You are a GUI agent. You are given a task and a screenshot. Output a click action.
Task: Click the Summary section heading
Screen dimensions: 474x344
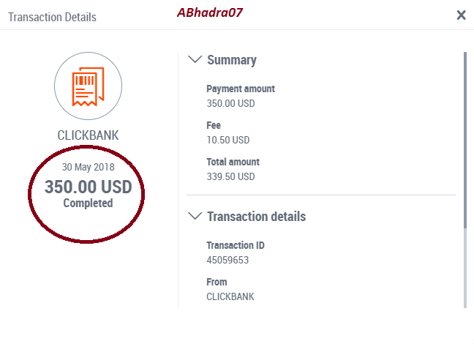click(232, 60)
